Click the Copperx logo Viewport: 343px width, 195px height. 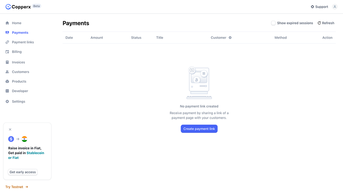(18, 7)
